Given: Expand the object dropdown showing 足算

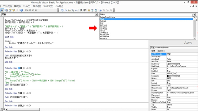Looking at the screenshot, I should (x=96, y=14).
